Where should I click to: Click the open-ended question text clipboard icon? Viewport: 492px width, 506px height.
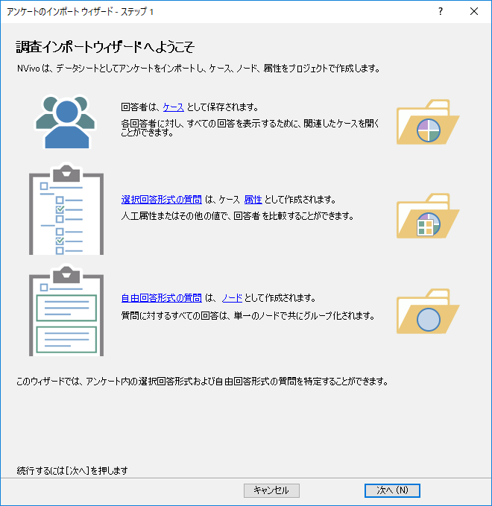coord(66,309)
